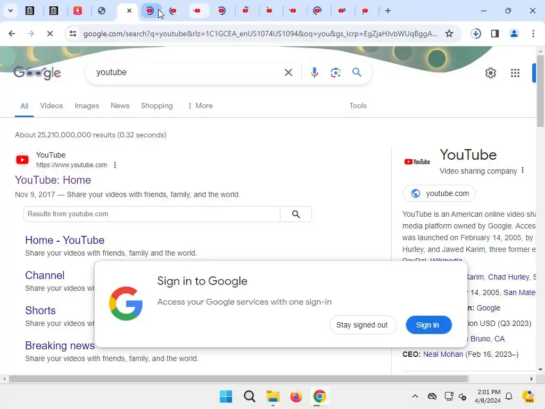
Task: Select the All results tab
Action: [x=24, y=106]
